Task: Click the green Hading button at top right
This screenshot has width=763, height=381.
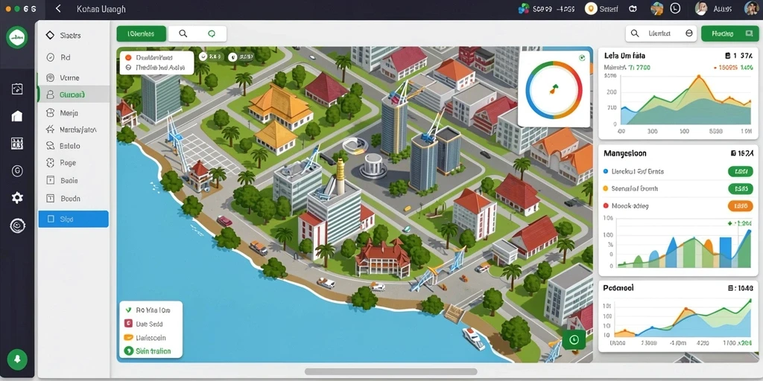Action: click(x=729, y=33)
